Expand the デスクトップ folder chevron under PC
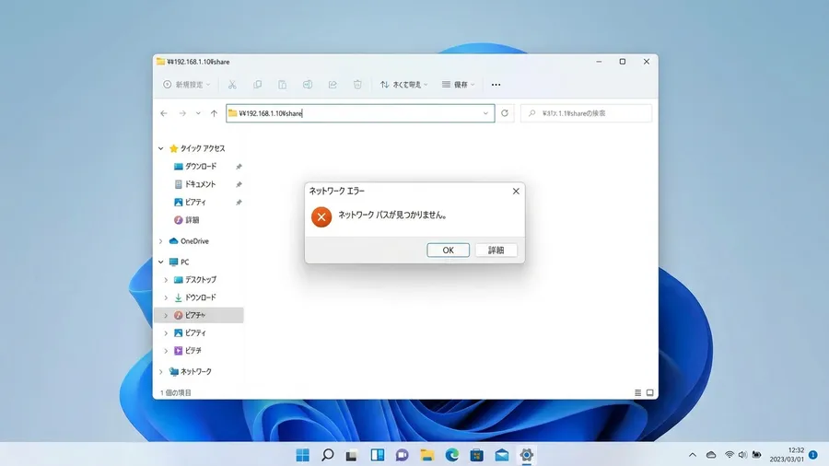The height and width of the screenshot is (466, 829). (x=166, y=279)
